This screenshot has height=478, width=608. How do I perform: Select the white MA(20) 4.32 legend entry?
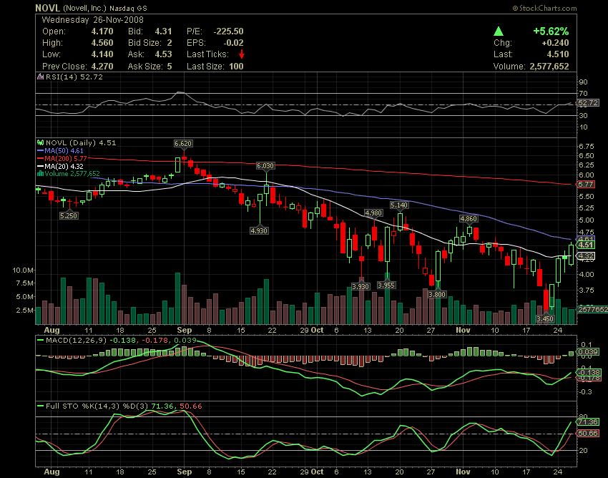pyautogui.click(x=61, y=167)
